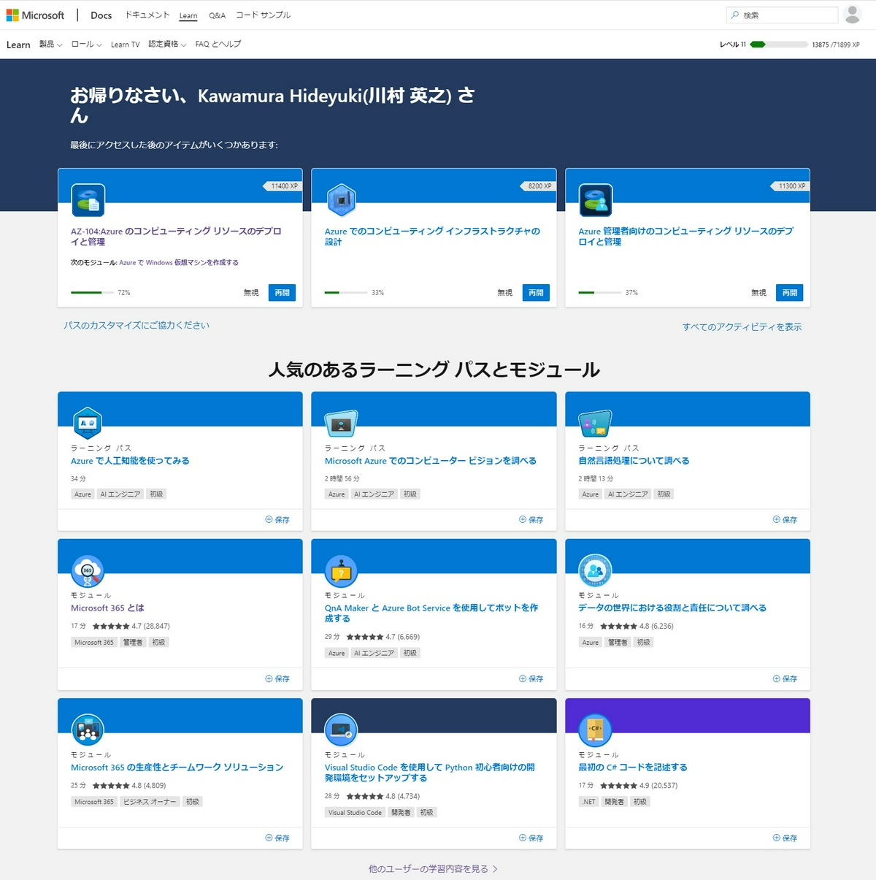Click the .NET tag
The image size is (876, 880).
(x=589, y=802)
